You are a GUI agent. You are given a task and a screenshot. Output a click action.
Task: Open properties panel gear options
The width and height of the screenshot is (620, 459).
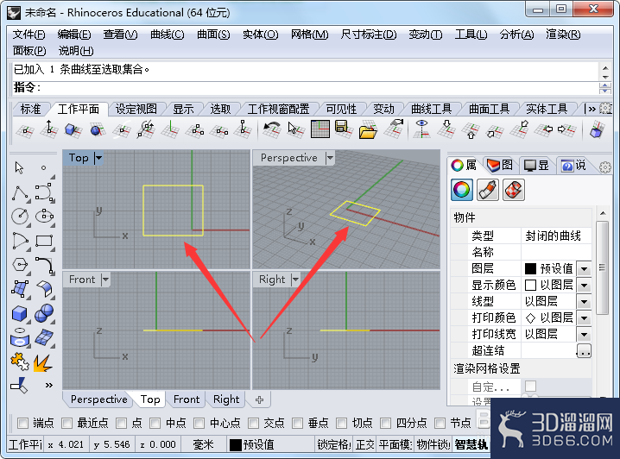[x=605, y=167]
